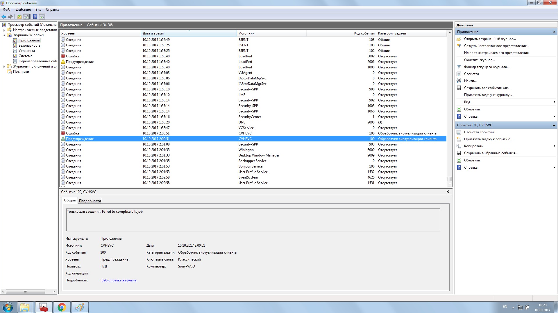Open the Копировать submenu arrow
The width and height of the screenshot is (558, 313).
(x=554, y=146)
